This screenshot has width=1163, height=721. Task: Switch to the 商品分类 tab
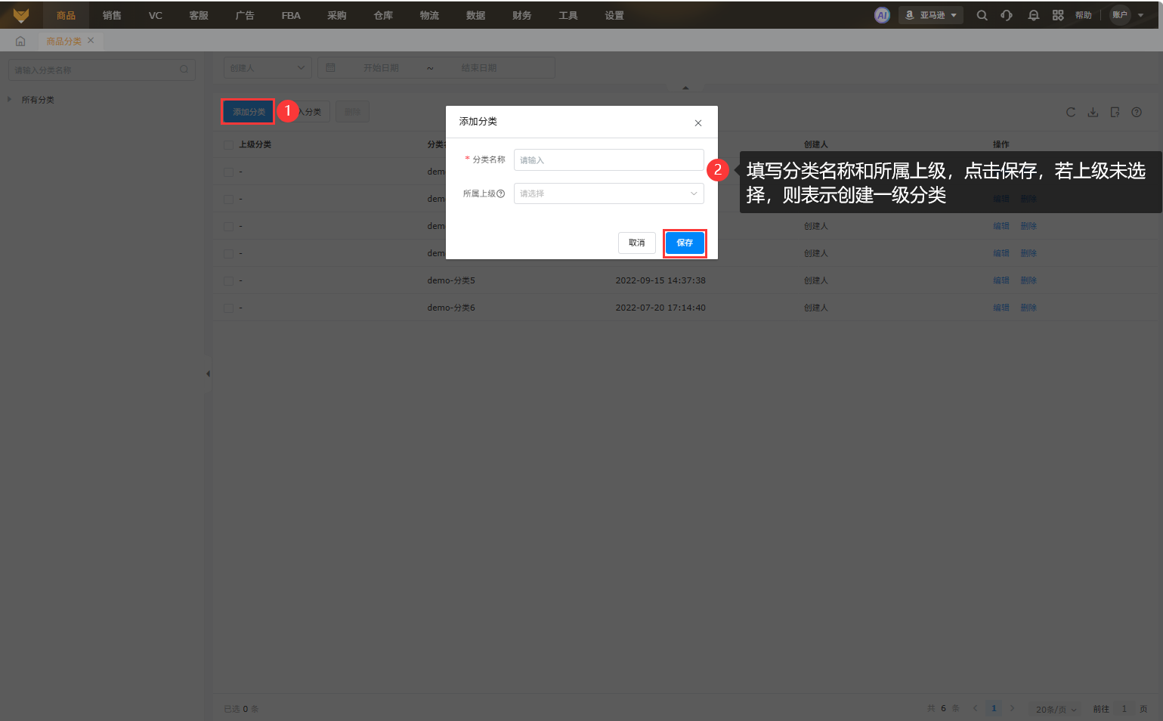pos(63,42)
